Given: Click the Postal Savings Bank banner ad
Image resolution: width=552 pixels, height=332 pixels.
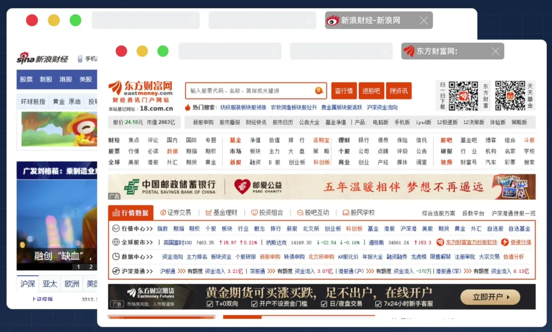Looking at the screenshot, I should 322,187.
